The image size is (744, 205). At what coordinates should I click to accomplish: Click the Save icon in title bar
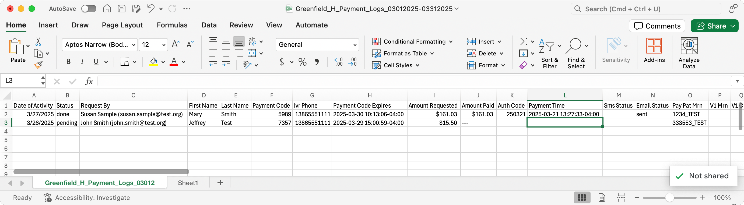(122, 9)
